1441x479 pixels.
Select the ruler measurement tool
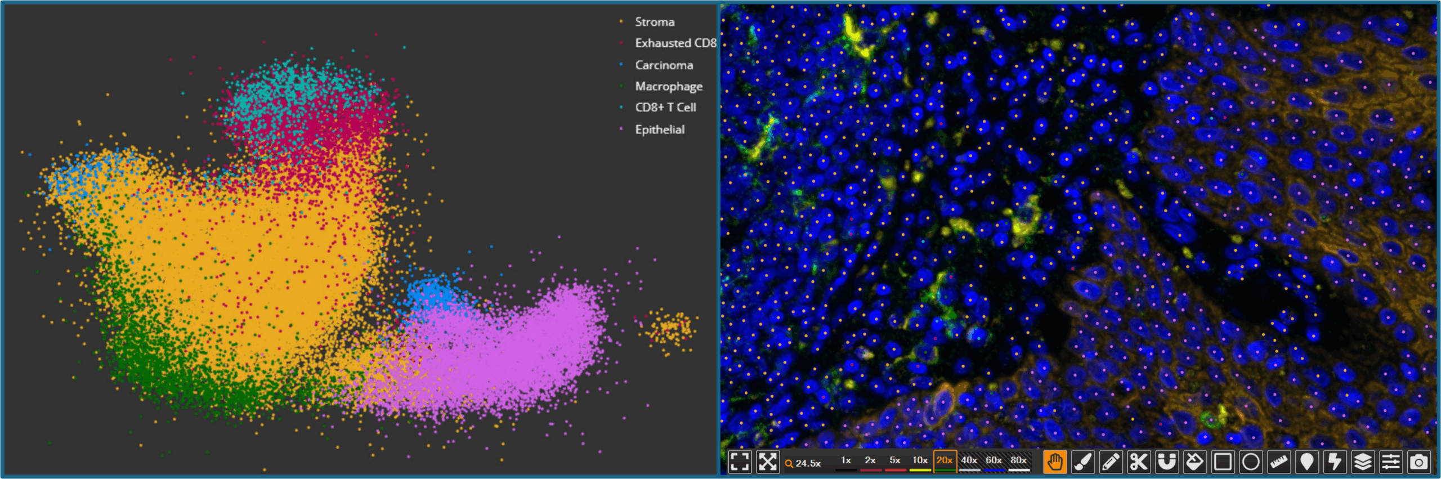(x=1279, y=462)
